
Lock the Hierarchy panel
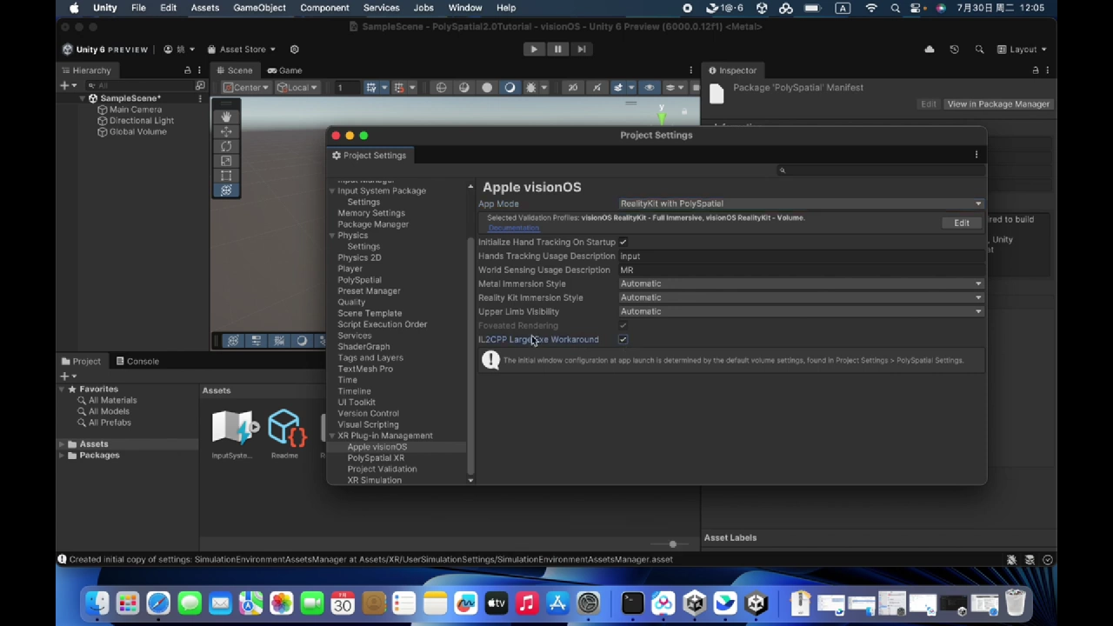(x=187, y=70)
